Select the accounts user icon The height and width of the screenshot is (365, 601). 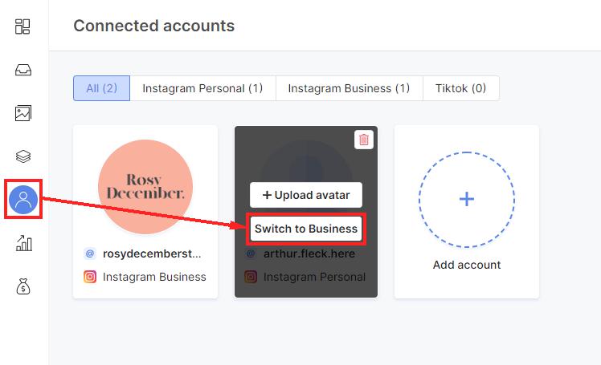coord(23,199)
